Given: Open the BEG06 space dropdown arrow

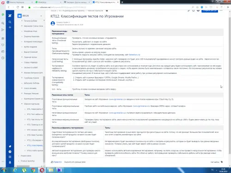Looking at the screenshot, I should (x=41, y=16).
